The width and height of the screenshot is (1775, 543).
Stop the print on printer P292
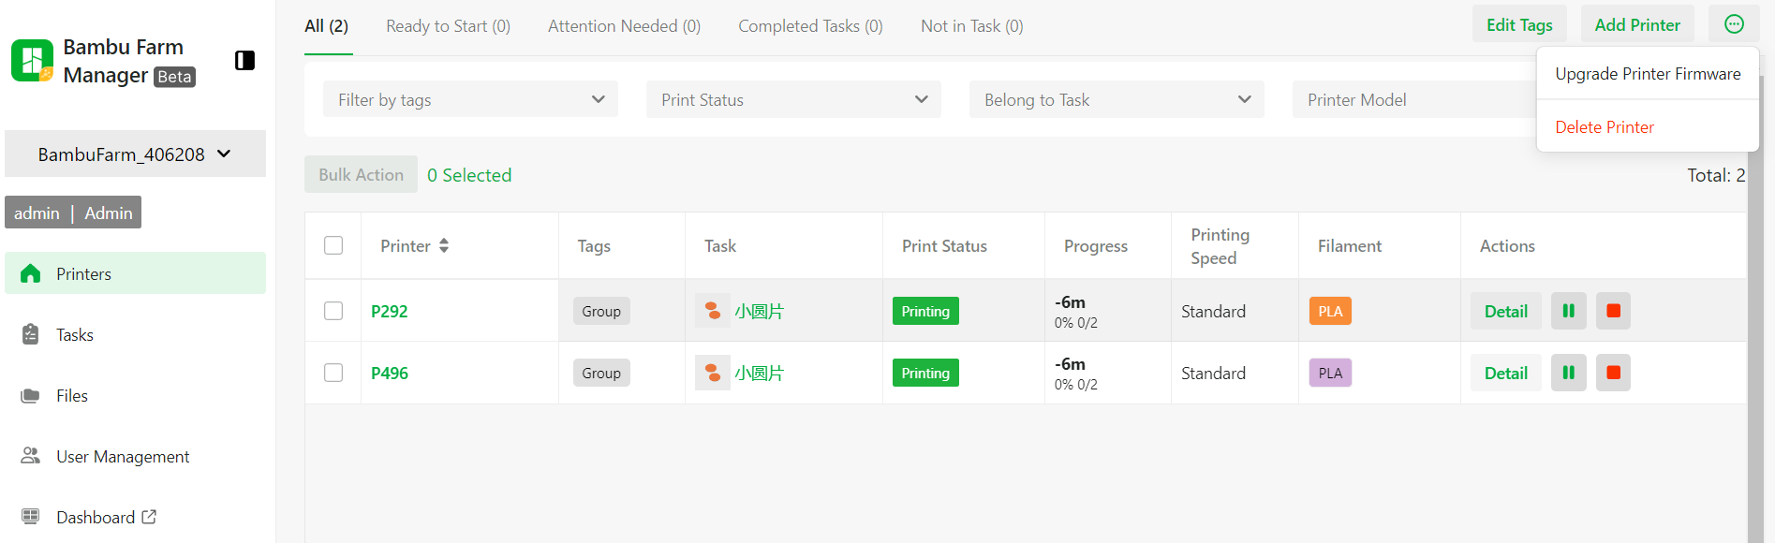(x=1613, y=311)
